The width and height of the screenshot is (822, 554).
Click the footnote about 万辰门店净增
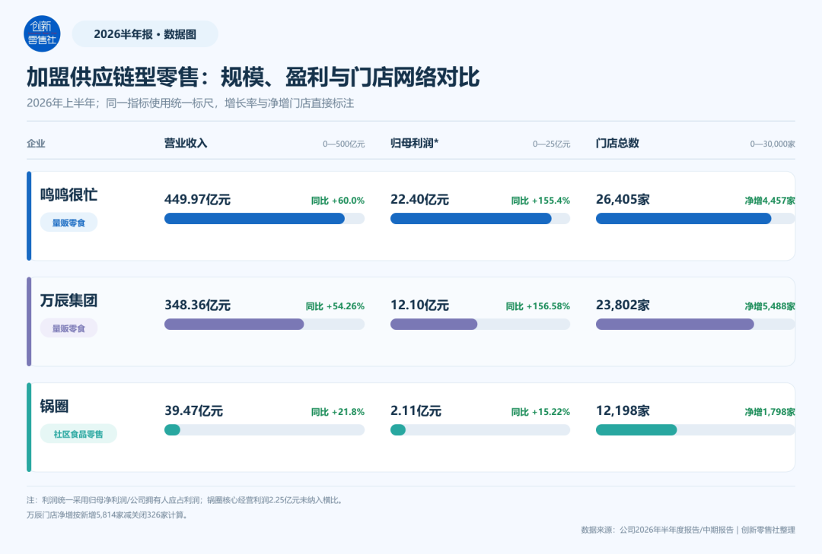tap(109, 514)
